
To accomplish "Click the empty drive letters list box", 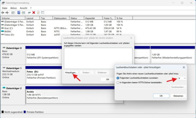I will pos(98,58).
